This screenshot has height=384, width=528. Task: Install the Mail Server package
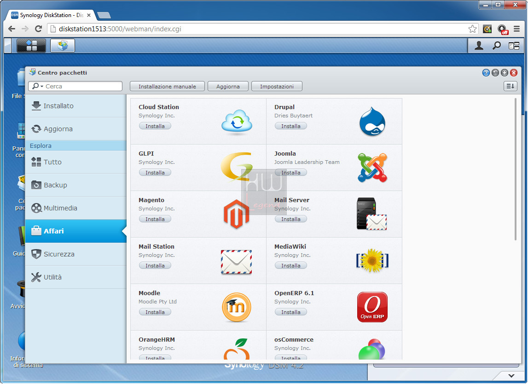click(x=290, y=219)
